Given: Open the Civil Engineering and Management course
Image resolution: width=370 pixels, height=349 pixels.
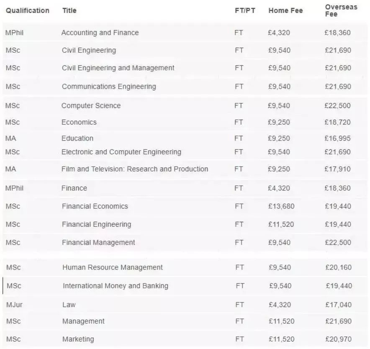Looking at the screenshot, I should (x=118, y=68).
